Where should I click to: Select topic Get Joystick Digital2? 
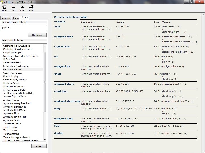pyautogui.click(x=13, y=73)
